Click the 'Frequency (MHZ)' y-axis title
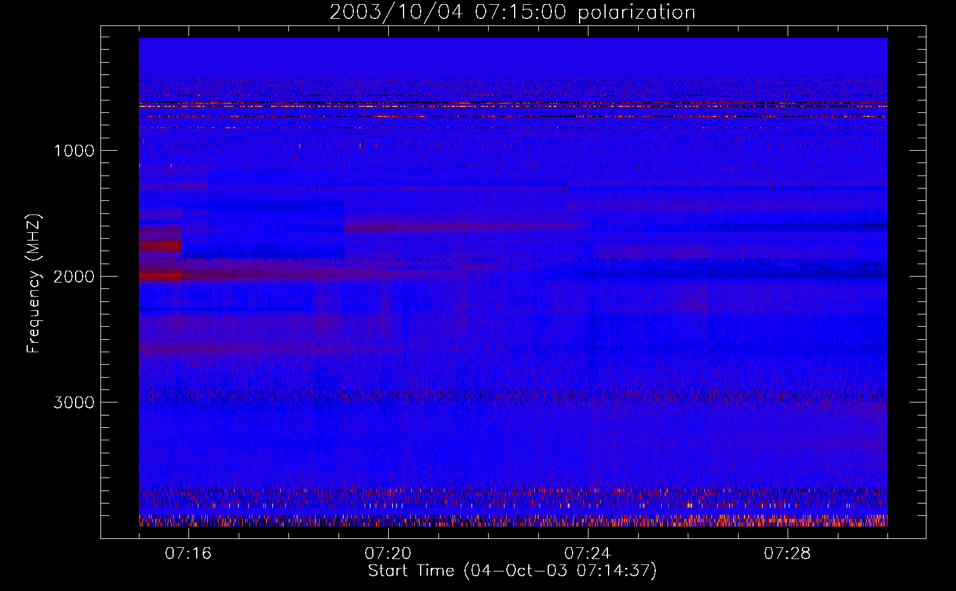 coord(34,284)
